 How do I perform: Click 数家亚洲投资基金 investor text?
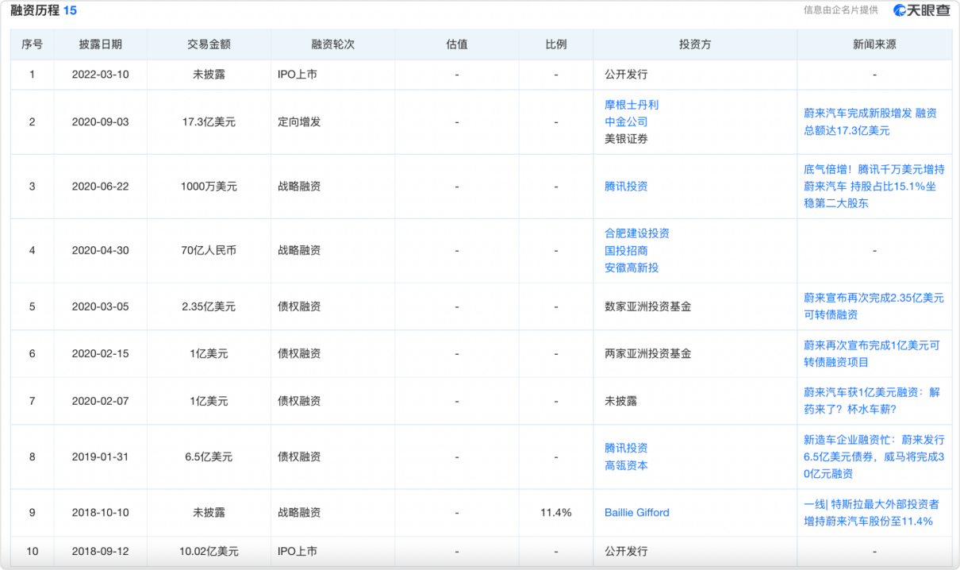(647, 306)
